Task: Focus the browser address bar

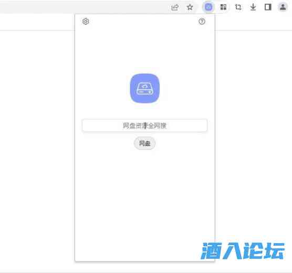Action: coord(84,7)
